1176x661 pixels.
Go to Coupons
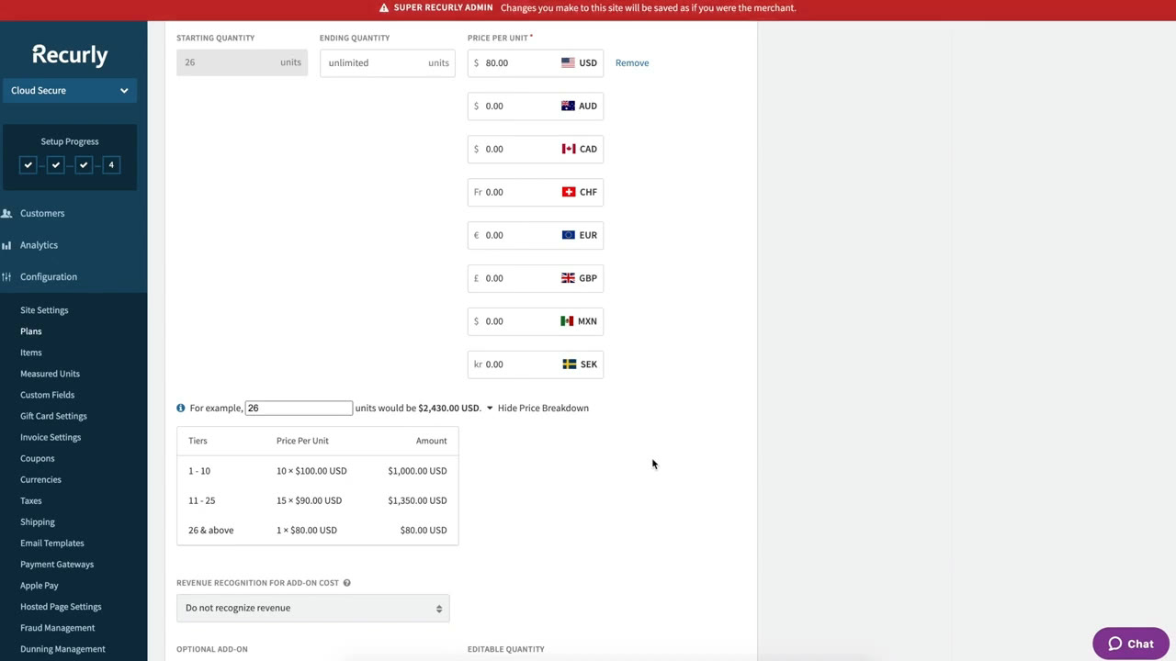38,458
